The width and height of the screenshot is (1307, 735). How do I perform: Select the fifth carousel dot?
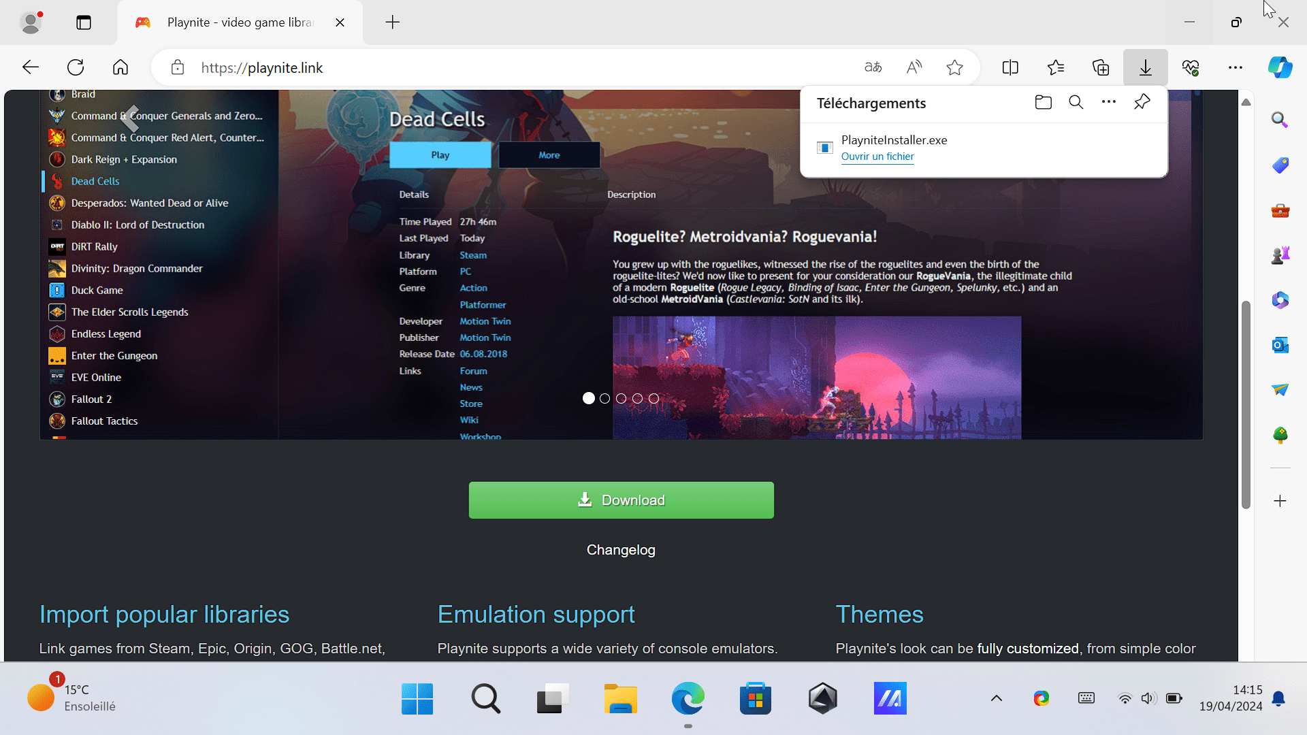coord(654,399)
